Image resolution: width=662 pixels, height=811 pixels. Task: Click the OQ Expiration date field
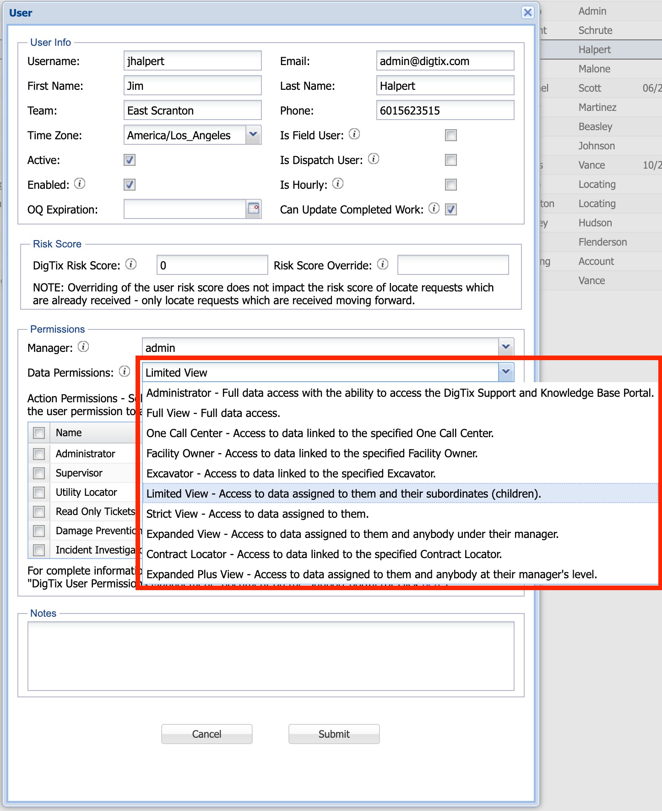pos(185,209)
